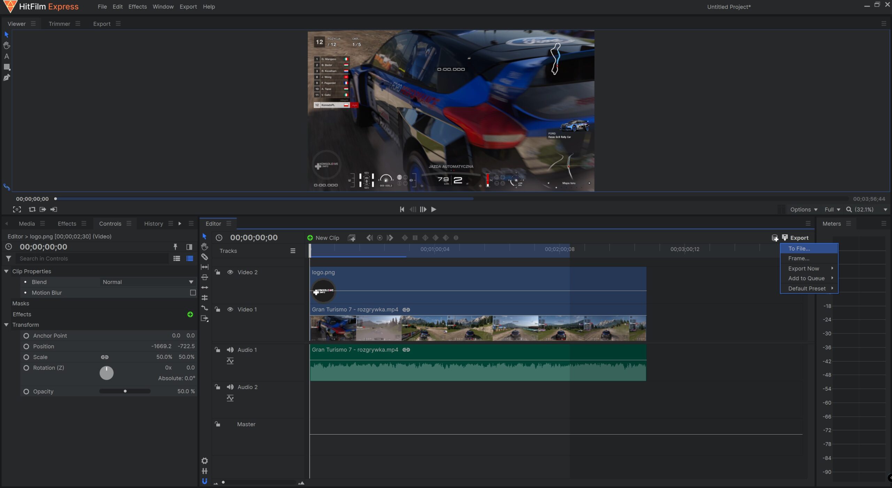Click the green Add Effects plus icon
The image size is (892, 488).
point(190,314)
